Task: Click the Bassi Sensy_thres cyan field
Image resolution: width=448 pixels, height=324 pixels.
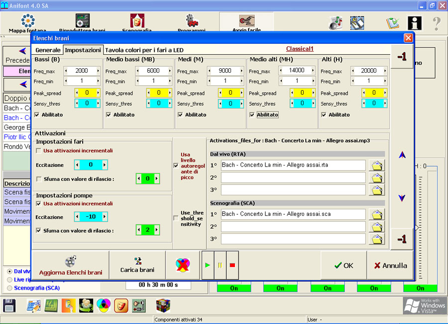Action: tap(88, 103)
